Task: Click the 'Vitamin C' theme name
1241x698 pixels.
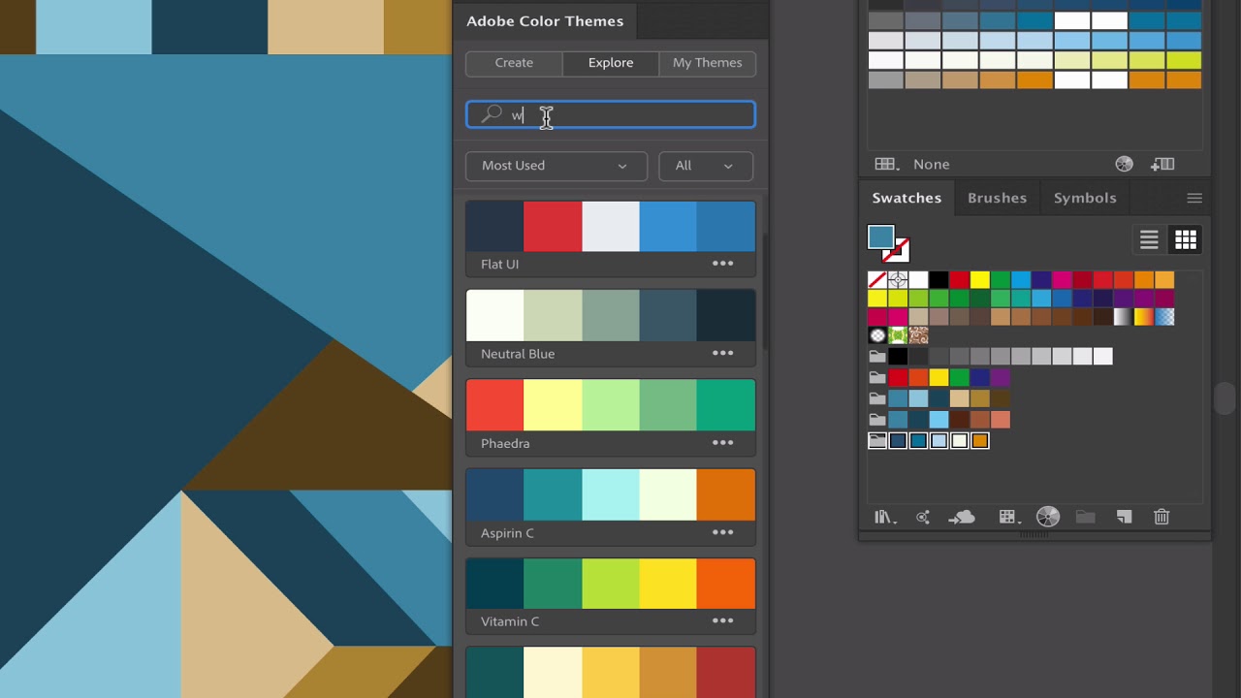Action: (x=510, y=621)
